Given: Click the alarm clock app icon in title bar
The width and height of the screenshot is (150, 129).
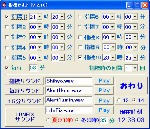Looking at the screenshot, I should 4,5.
